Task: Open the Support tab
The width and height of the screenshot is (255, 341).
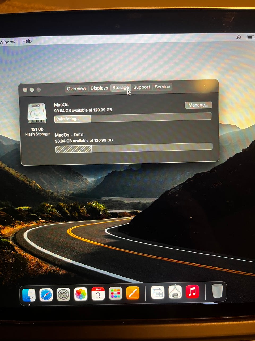Action: (x=142, y=87)
